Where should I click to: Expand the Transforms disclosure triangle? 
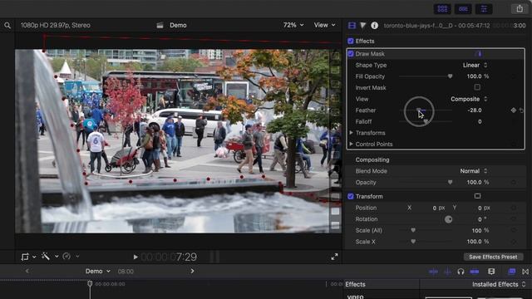coord(351,133)
